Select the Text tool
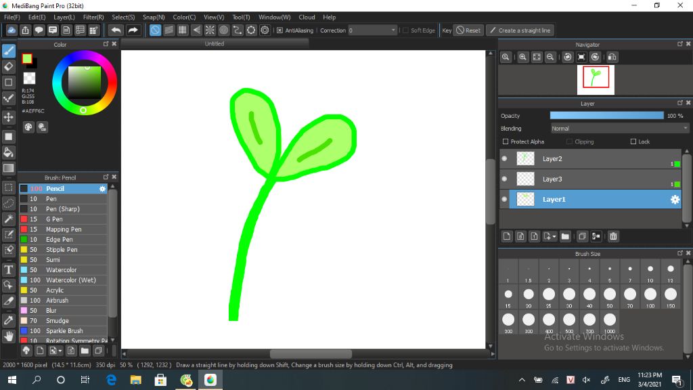The height and width of the screenshot is (390, 693). pyautogui.click(x=8, y=269)
